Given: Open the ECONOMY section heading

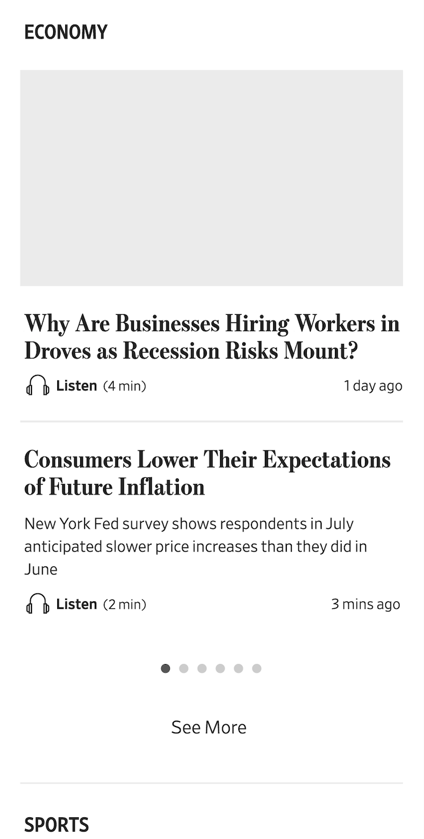Looking at the screenshot, I should (66, 32).
